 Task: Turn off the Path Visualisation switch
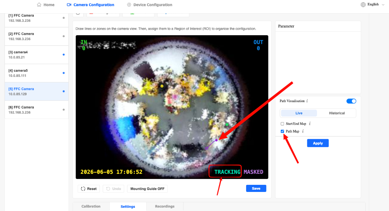tap(351, 101)
